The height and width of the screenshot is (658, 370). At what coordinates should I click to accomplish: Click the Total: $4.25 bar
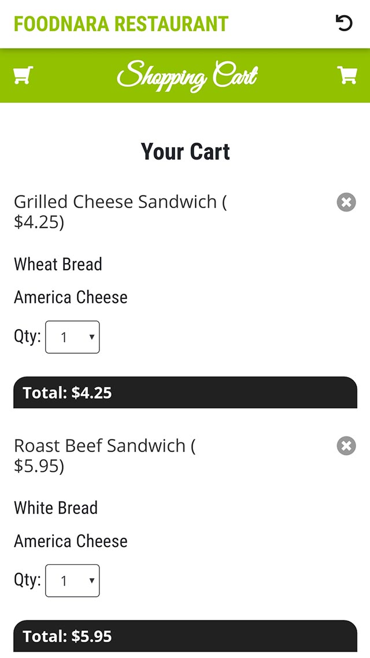pyautogui.click(x=185, y=393)
